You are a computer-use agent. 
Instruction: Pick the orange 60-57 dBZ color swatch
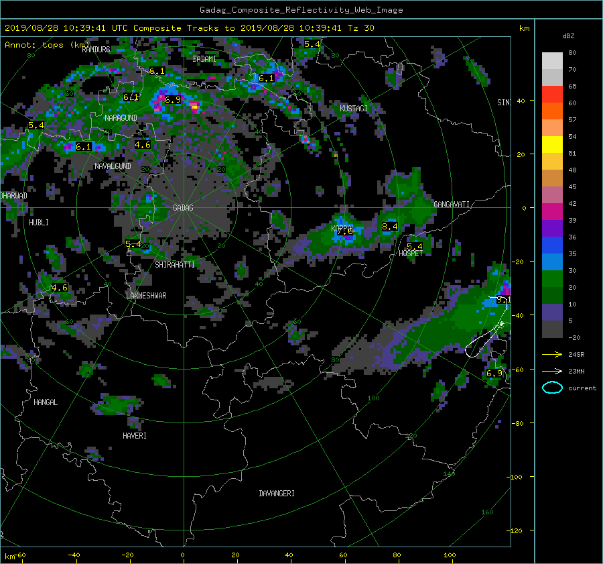[552, 111]
